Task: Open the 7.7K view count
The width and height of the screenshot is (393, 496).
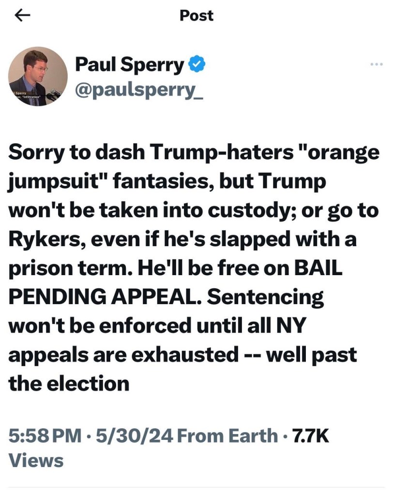Action: [x=311, y=436]
